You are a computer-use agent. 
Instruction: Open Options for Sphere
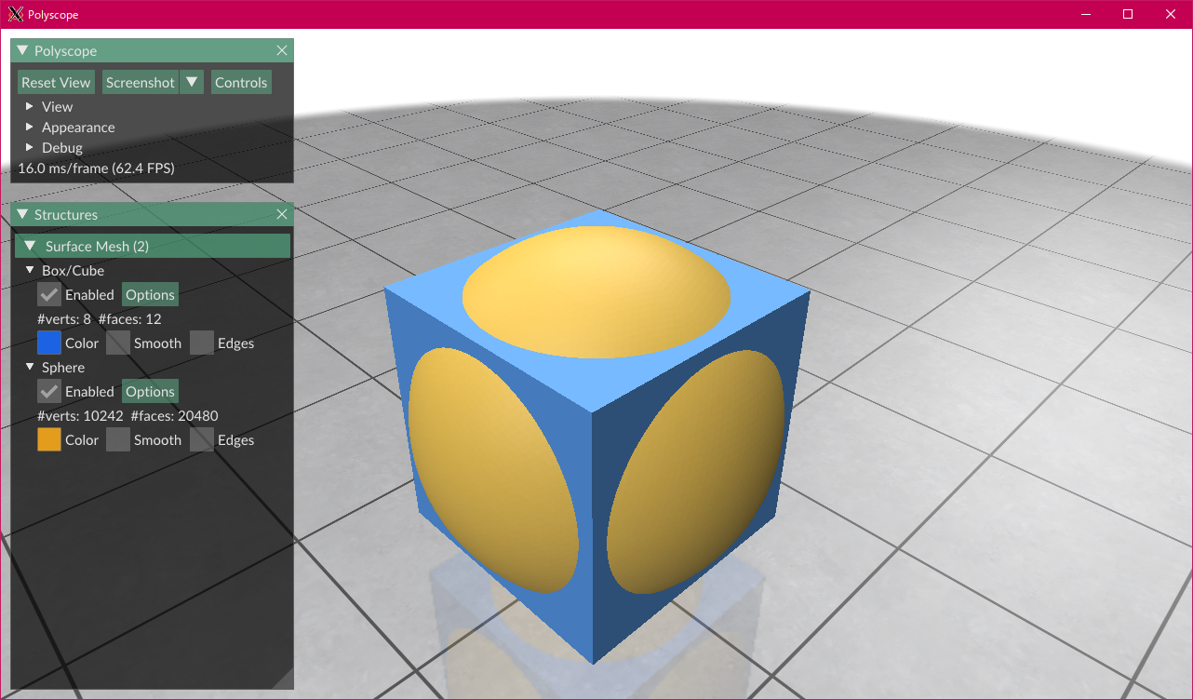150,391
